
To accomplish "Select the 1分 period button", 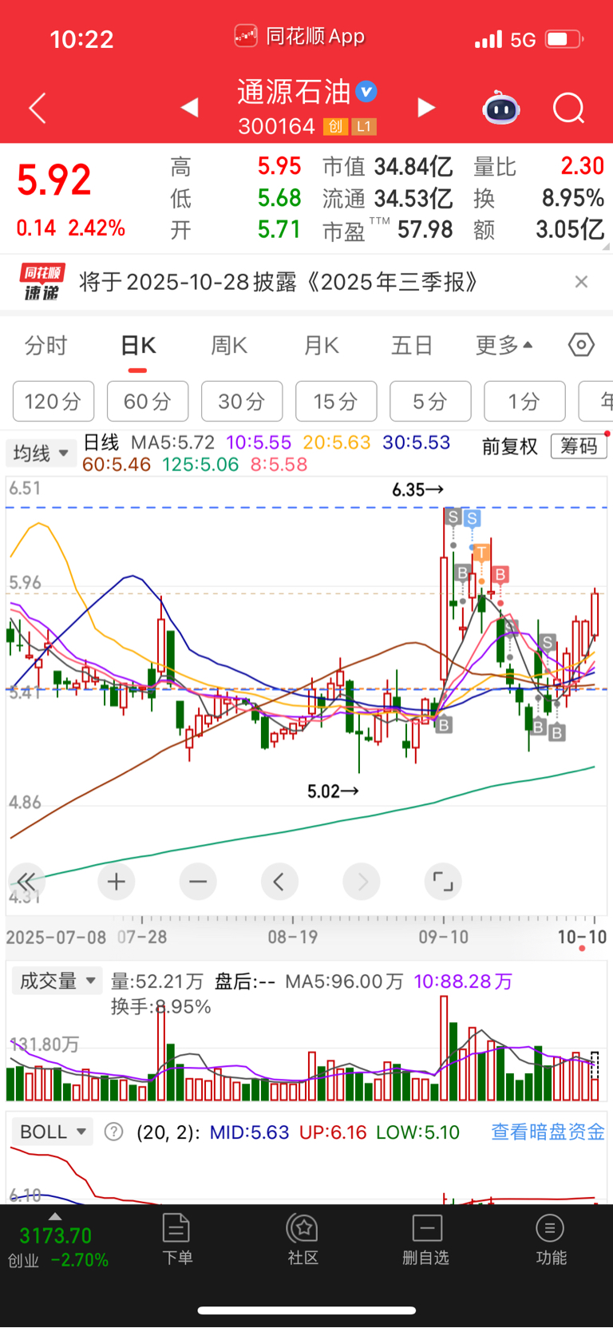I will pyautogui.click(x=524, y=401).
